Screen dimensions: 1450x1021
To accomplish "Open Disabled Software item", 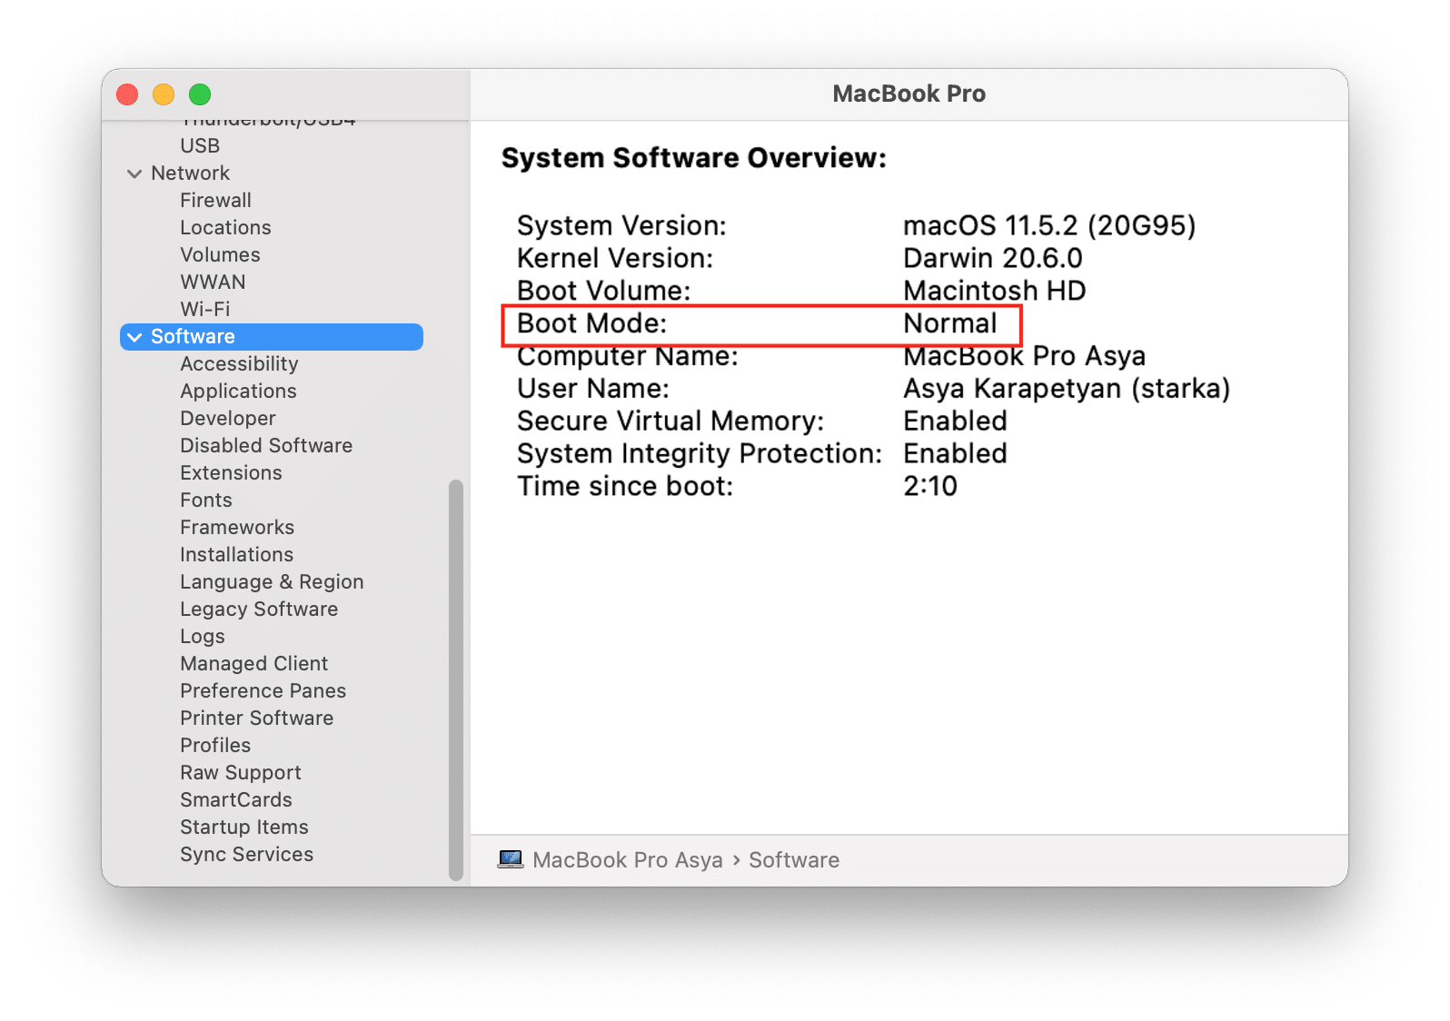I will tap(266, 445).
